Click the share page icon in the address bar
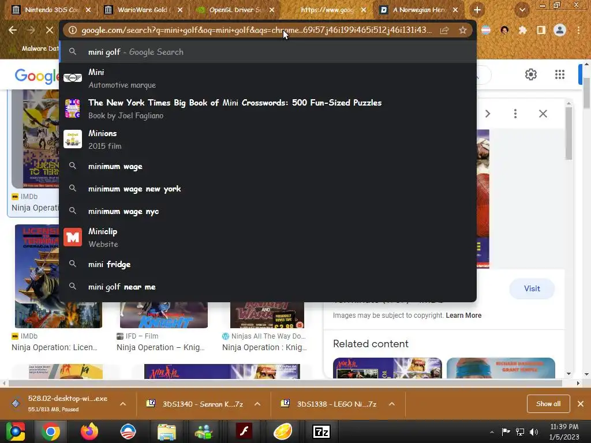This screenshot has height=443, width=591. point(444,30)
